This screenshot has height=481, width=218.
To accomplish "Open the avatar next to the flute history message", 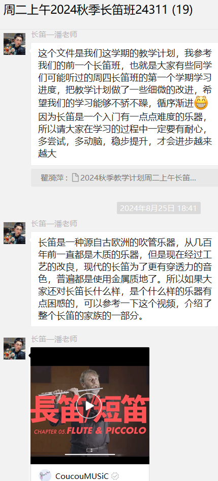I will tap(14, 233).
